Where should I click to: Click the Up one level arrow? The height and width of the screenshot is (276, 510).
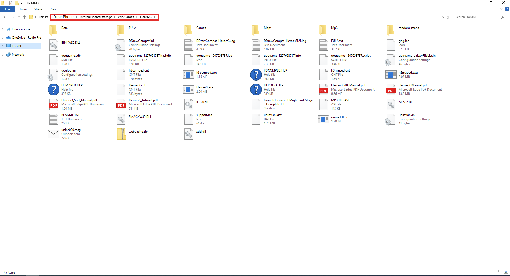pyautogui.click(x=25, y=17)
